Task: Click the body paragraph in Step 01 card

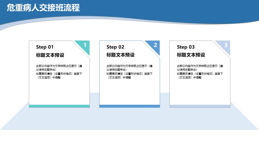Action: [x=59, y=72]
